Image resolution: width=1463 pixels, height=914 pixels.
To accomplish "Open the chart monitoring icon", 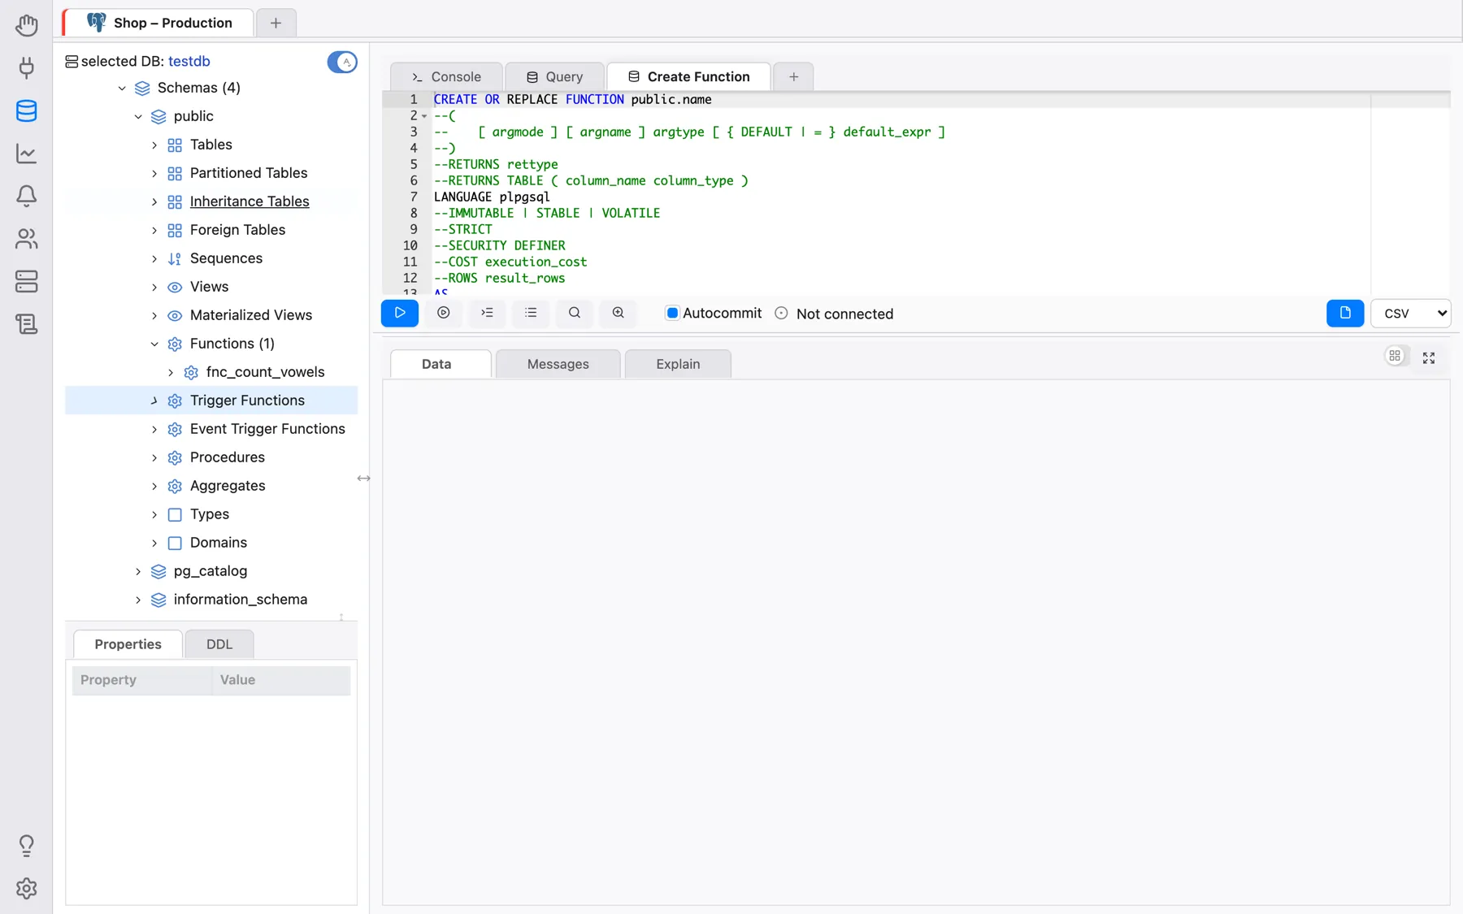I will tap(26, 154).
